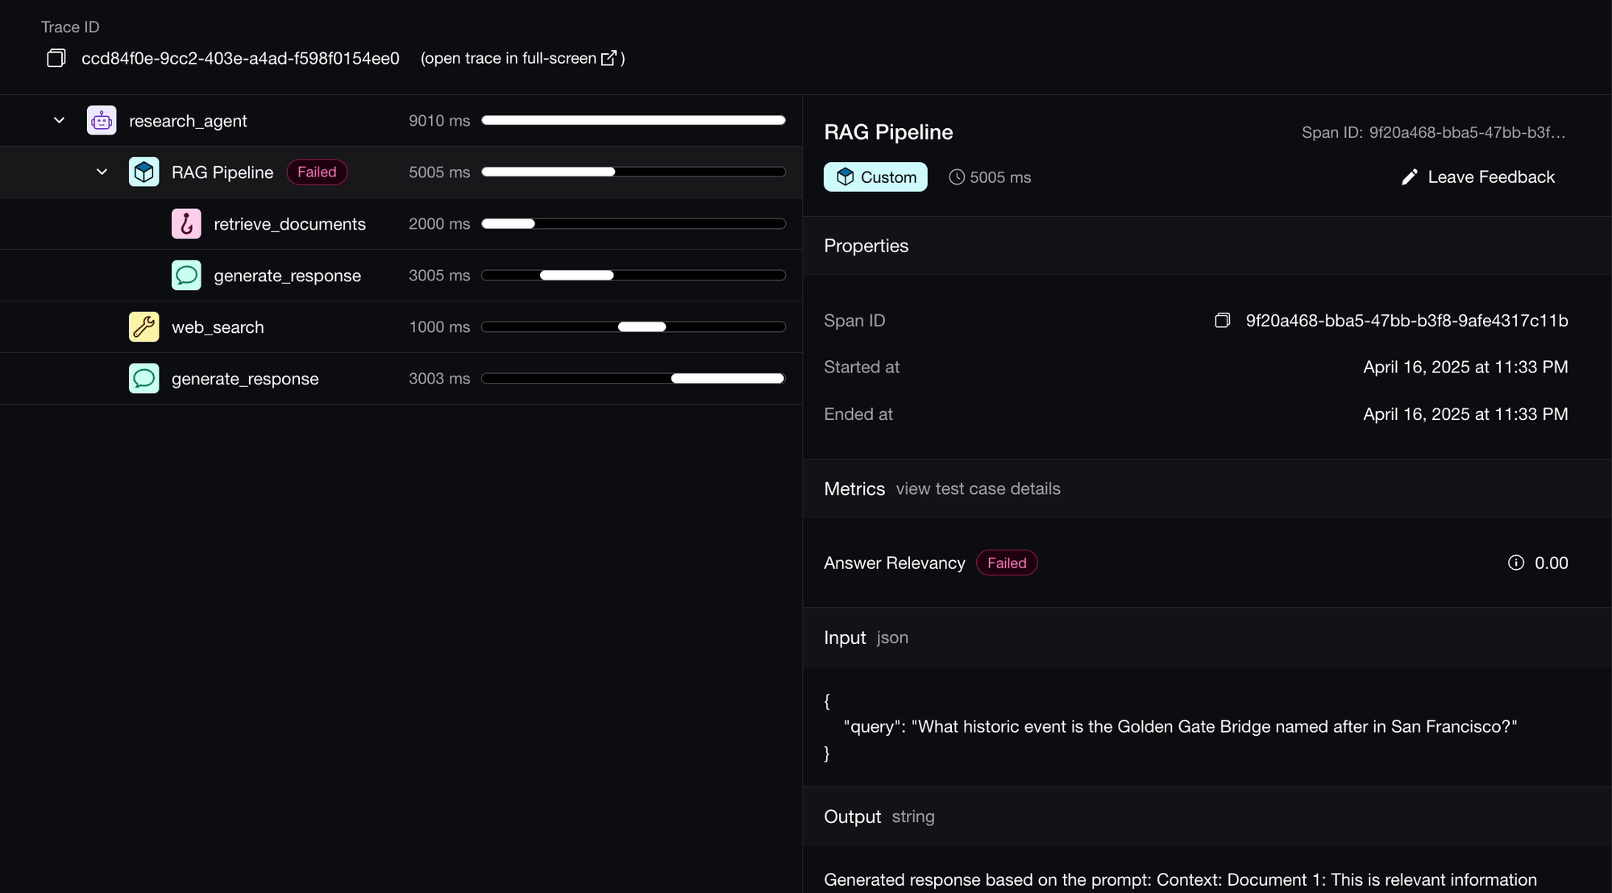Viewport: 1612px width, 893px height.
Task: Collapse the RAG Pipeline tree node
Action: point(102,172)
